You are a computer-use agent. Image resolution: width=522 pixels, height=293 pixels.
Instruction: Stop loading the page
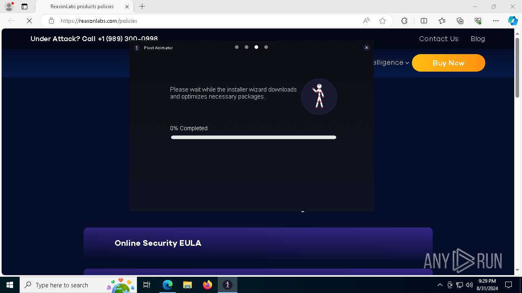pos(29,21)
